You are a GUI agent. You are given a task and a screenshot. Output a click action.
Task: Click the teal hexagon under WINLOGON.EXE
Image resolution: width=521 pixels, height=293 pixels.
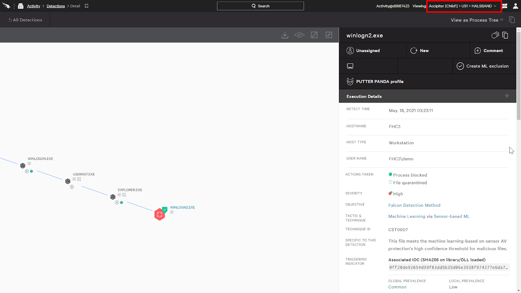point(32,171)
